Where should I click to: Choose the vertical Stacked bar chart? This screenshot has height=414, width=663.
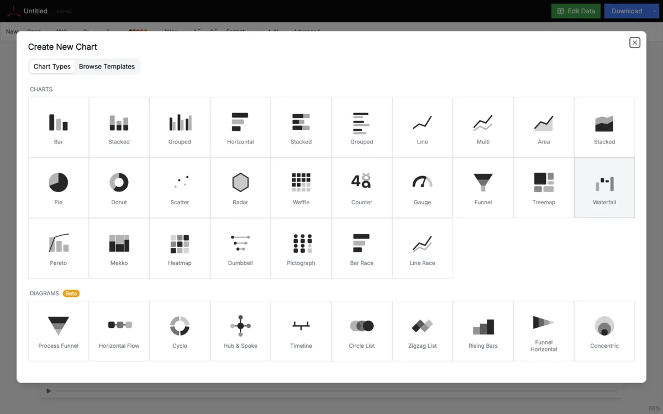[x=119, y=127]
